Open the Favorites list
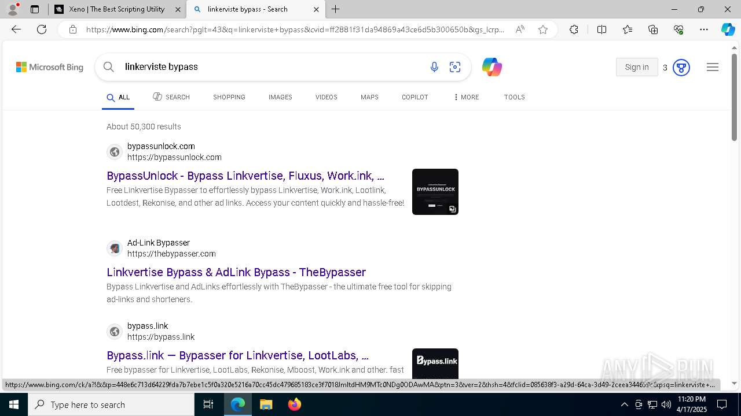Viewport: 741px width, 416px height. [628, 29]
